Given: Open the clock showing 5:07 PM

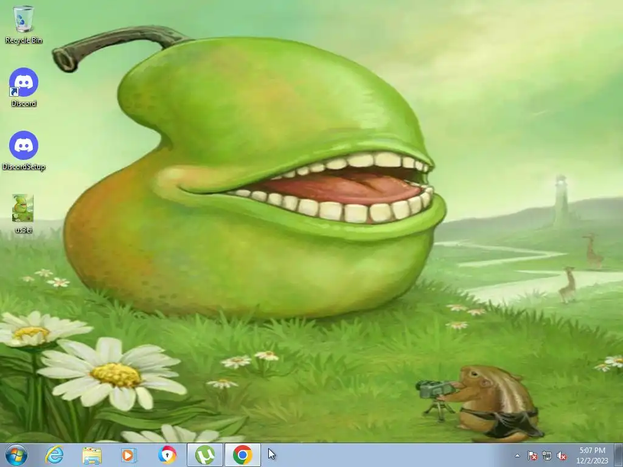Looking at the screenshot, I should [x=592, y=455].
